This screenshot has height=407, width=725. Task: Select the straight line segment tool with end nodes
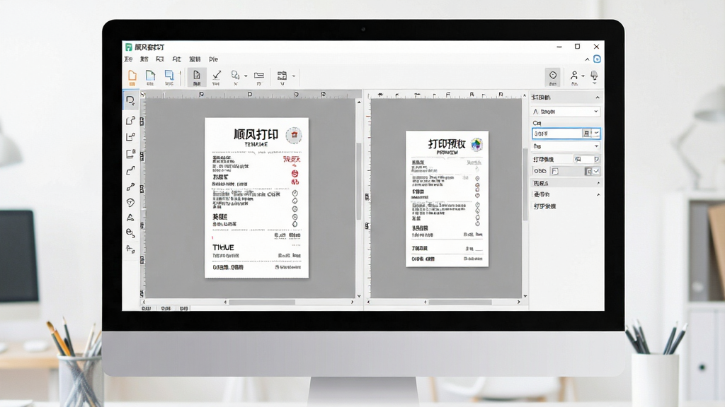(x=130, y=187)
